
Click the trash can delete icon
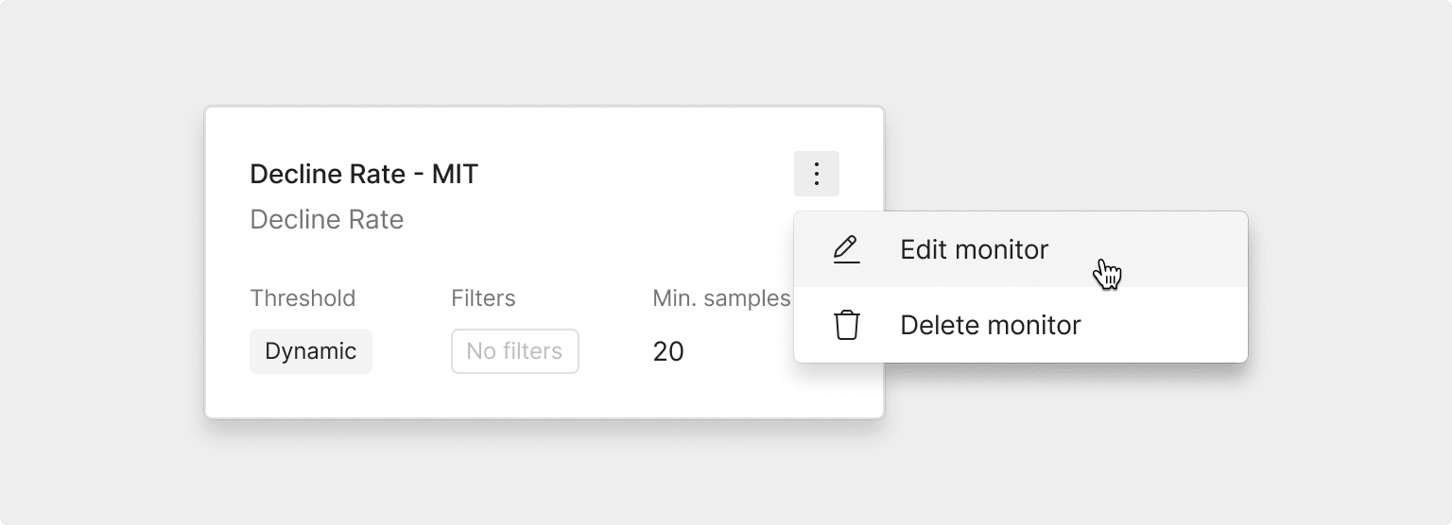847,325
